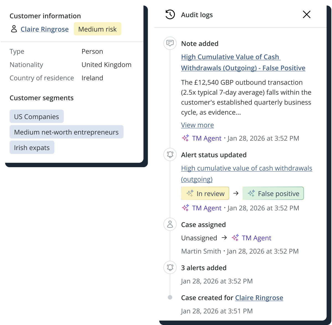Close the Audit logs panel
Screen dimensions: 332x325
(307, 15)
